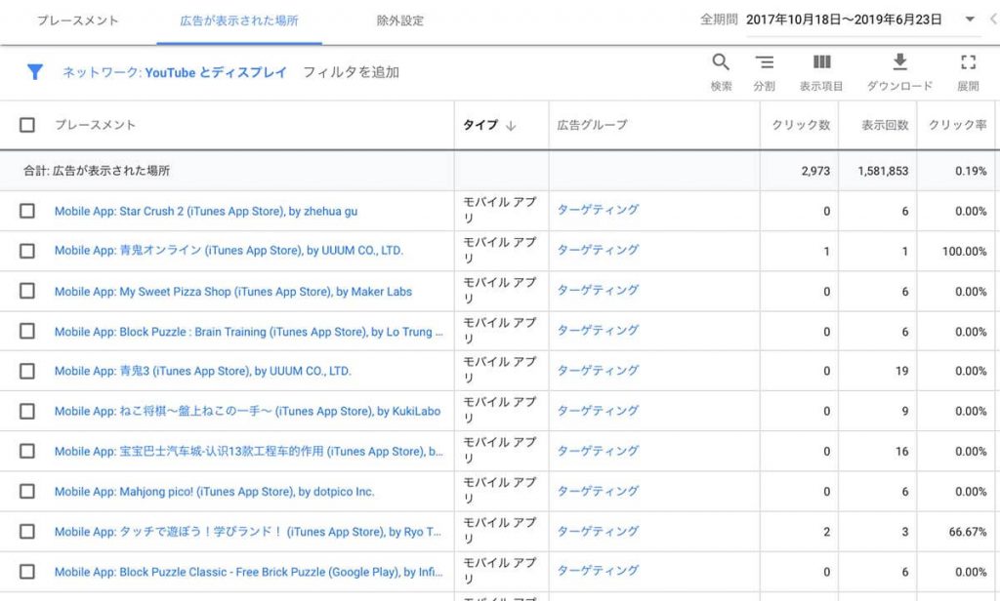
Task: Check the My Sweet Pizza Shop row checkbox
Action: (26, 292)
